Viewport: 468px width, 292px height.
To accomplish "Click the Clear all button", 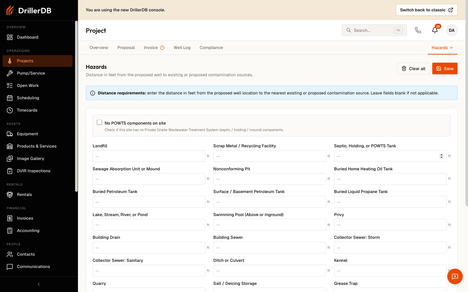I will coord(413,68).
